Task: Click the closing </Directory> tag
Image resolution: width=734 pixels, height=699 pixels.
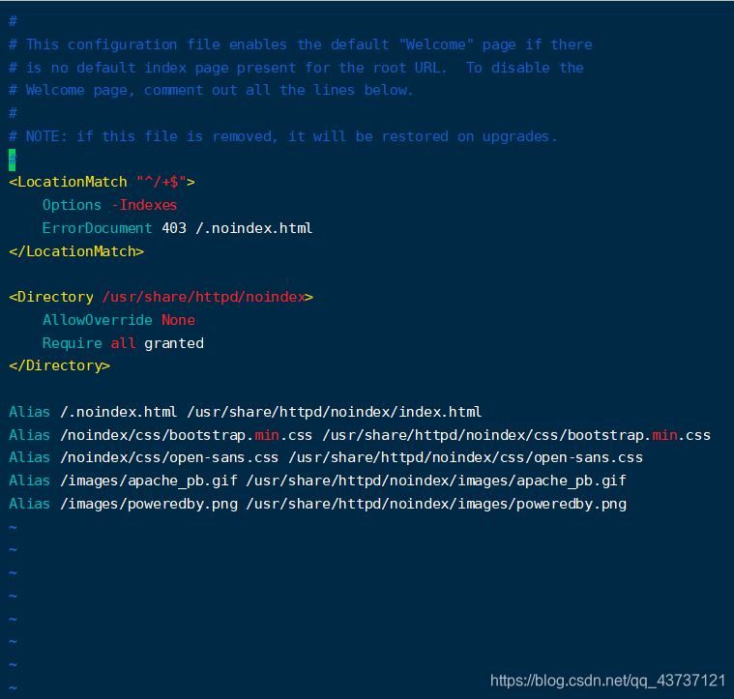Action: pos(59,365)
